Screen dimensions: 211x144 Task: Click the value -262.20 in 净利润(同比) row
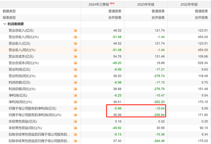tap(159, 102)
